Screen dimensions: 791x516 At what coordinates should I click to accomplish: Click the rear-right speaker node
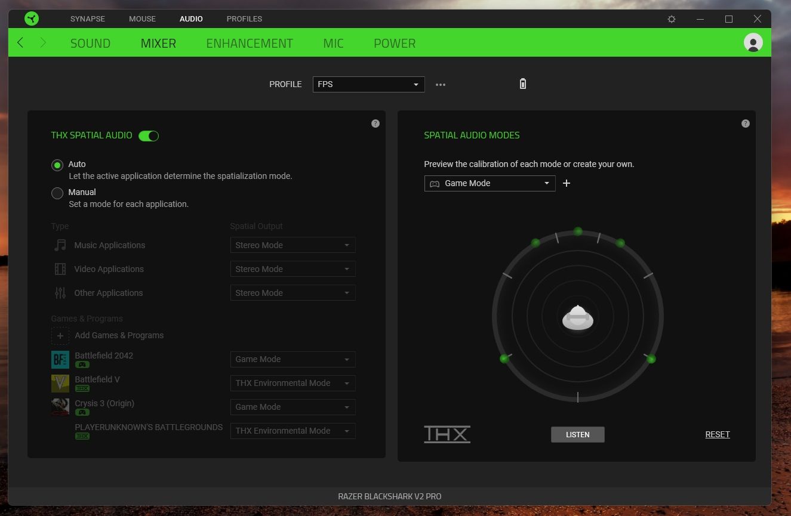(x=651, y=359)
